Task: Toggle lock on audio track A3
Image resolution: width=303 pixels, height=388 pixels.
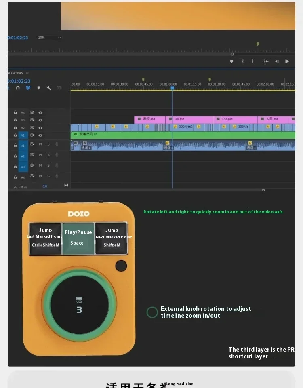Action: (x=15, y=167)
